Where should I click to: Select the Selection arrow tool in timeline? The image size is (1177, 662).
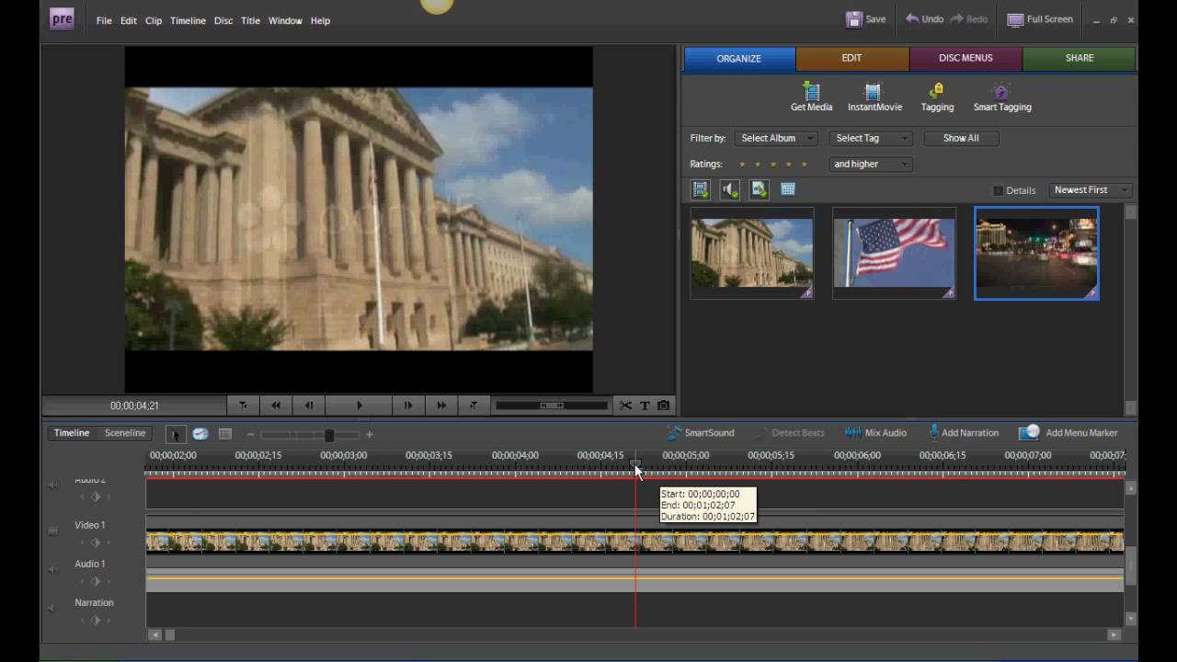tap(176, 434)
